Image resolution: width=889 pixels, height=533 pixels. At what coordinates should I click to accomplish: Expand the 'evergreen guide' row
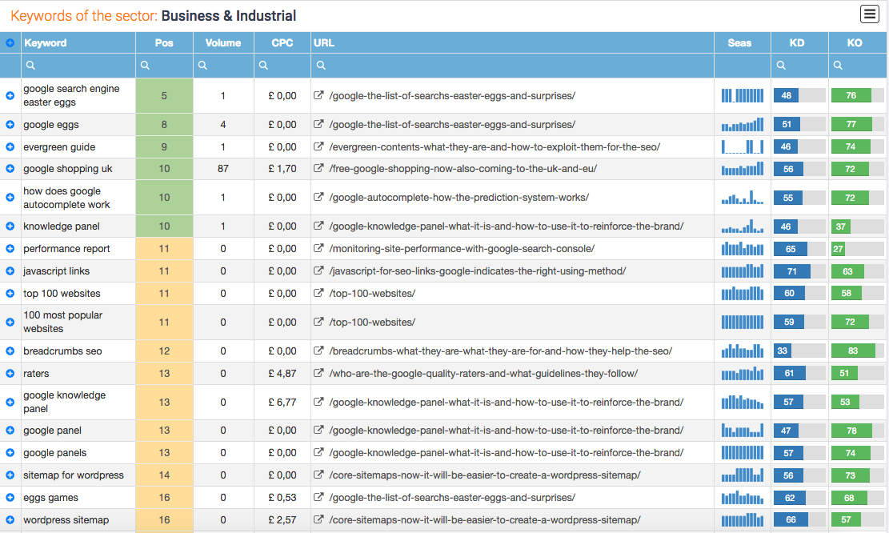tap(10, 147)
